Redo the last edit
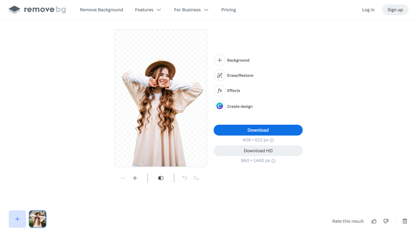Viewport: 417px width, 234px height. point(196,178)
